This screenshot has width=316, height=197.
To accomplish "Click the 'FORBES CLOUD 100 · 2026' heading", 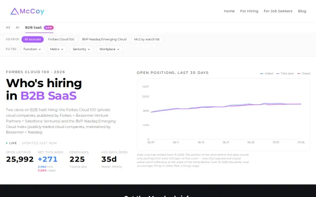I will (36, 72).
